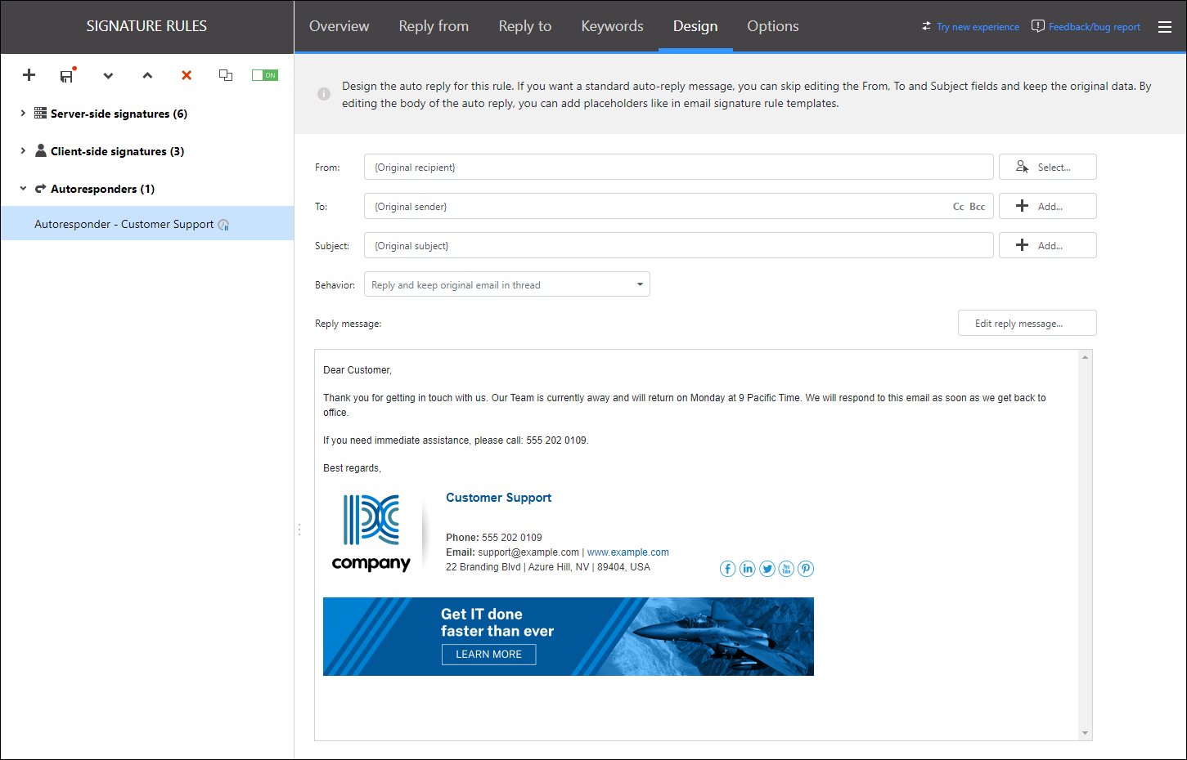Click the From field with {Original recipient}
Viewport: 1187px width, 760px height.
[x=678, y=167]
